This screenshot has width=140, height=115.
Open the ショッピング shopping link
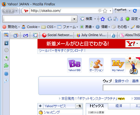coord(52,112)
